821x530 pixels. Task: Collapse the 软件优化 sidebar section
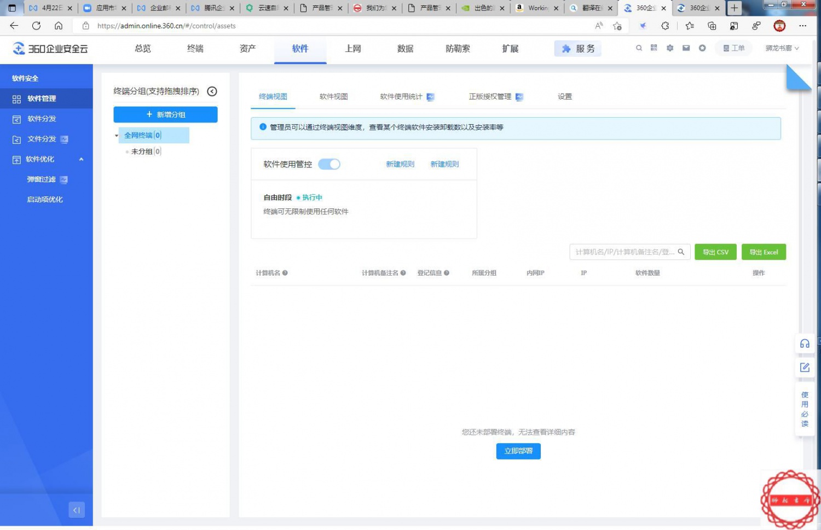point(81,159)
